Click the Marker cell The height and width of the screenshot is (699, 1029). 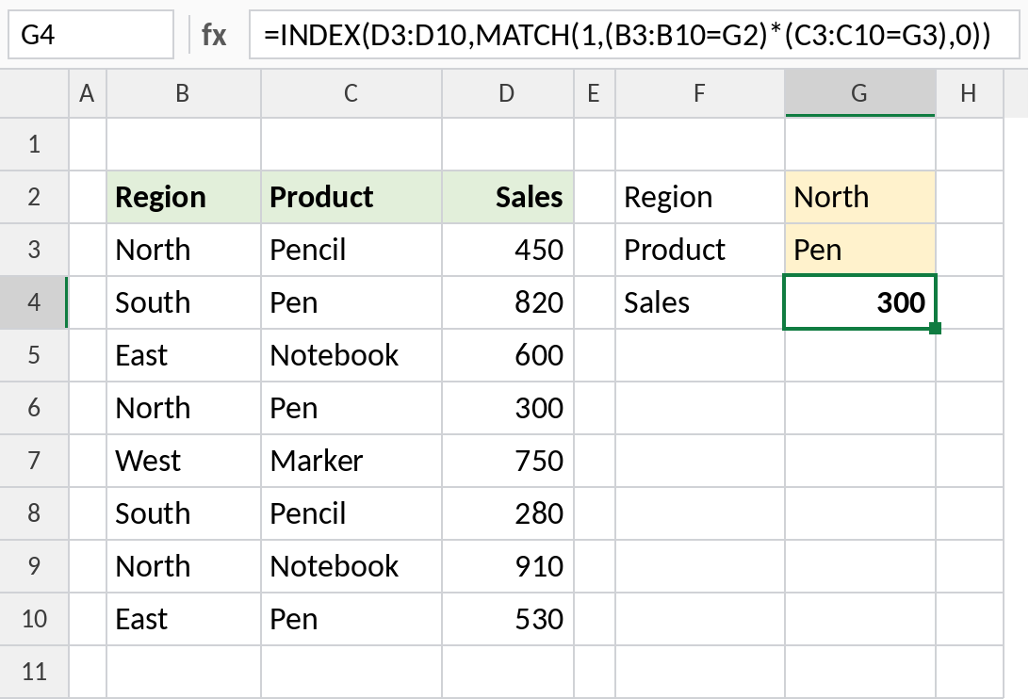[351, 461]
